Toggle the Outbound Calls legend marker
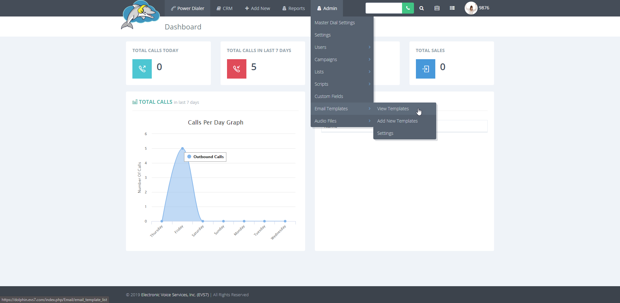Image resolution: width=620 pixels, height=303 pixels. click(x=189, y=157)
